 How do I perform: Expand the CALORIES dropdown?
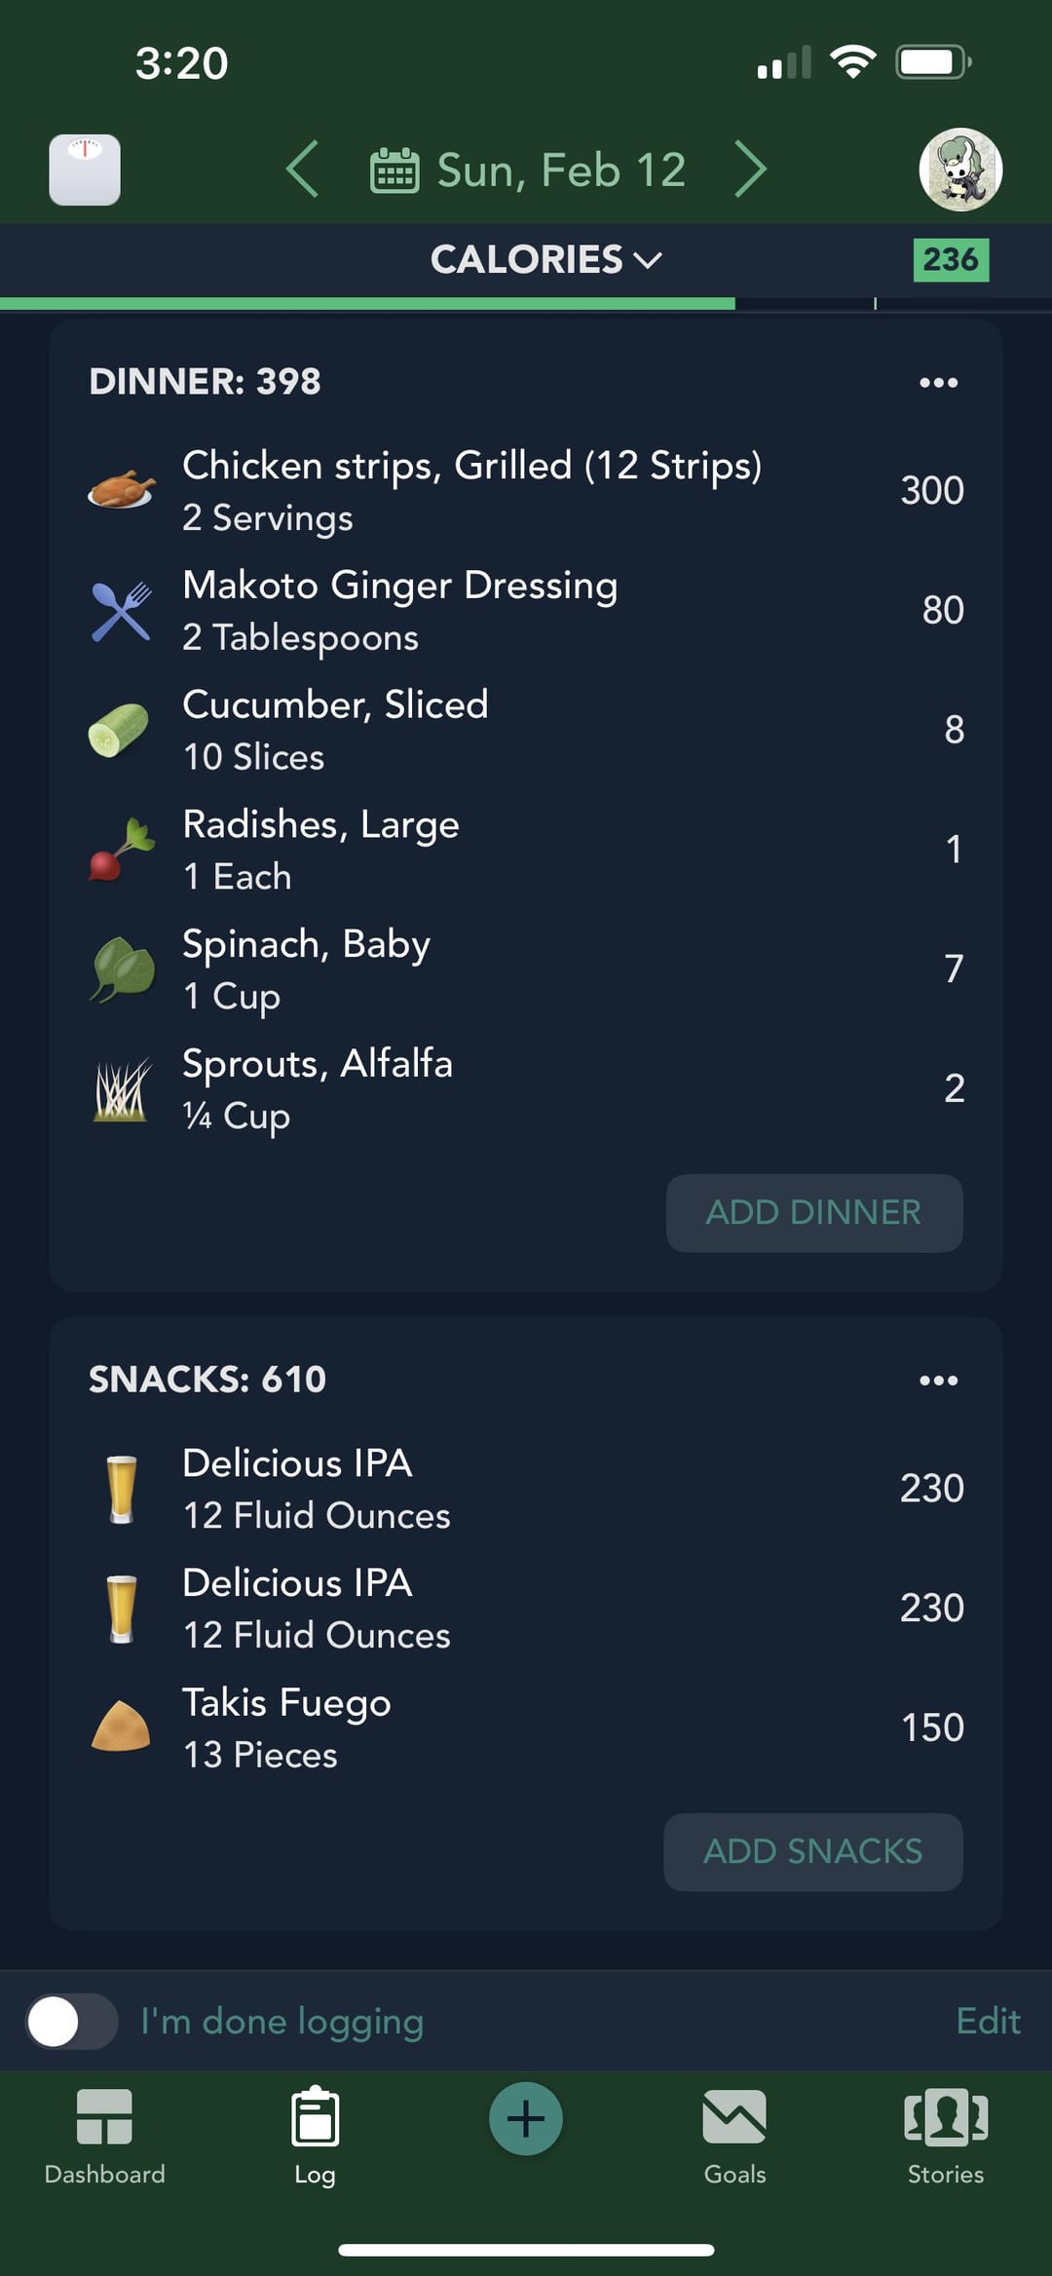(545, 260)
